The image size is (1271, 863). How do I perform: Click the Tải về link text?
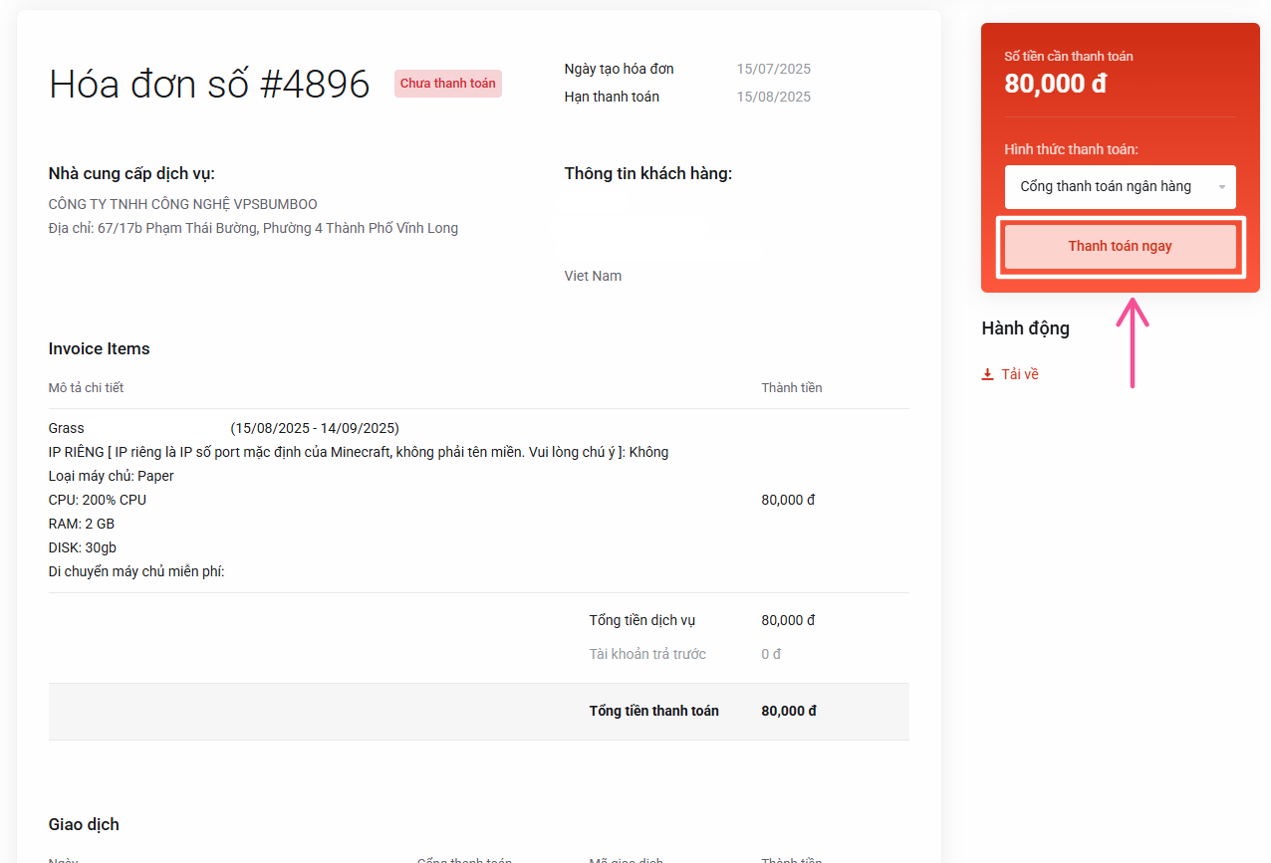[1020, 374]
